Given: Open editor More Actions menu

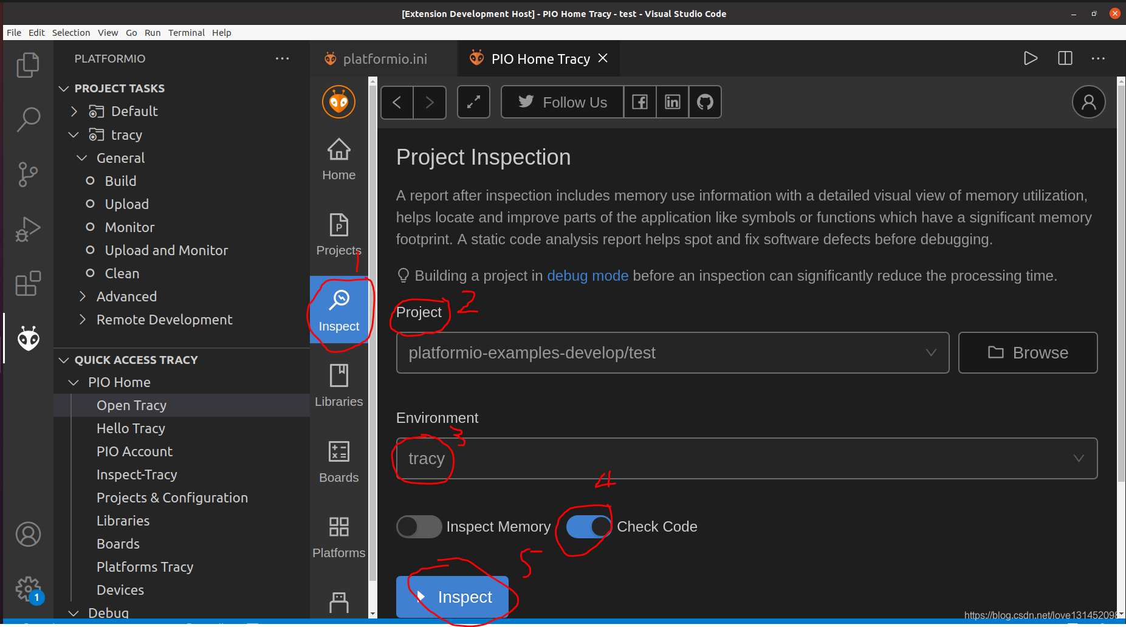Looking at the screenshot, I should pyautogui.click(x=1098, y=58).
